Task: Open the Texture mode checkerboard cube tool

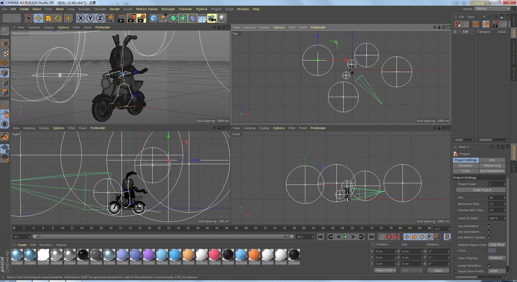Action: click(x=5, y=53)
